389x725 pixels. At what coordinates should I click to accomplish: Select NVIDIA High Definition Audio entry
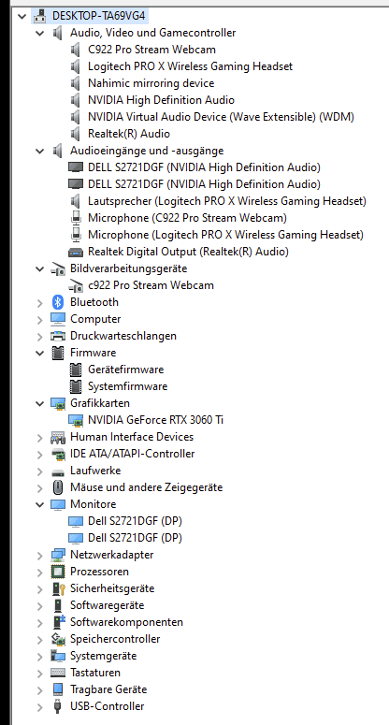161,100
